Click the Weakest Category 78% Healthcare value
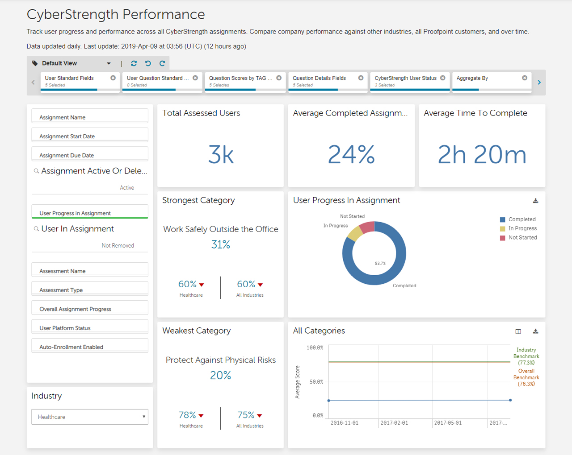Viewport: 572px width, 455px height. click(187, 415)
